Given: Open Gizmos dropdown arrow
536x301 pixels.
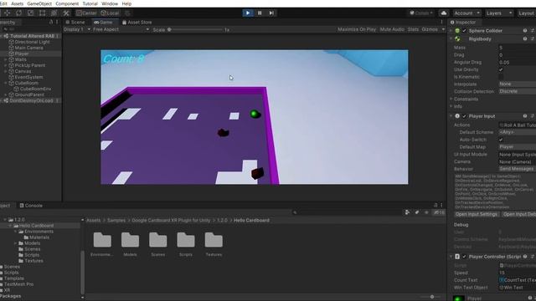Looking at the screenshot, I should (x=443, y=30).
